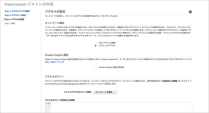Click external link icon beside 詳細はこちら
This screenshot has width=209, height=113.
point(63,62)
